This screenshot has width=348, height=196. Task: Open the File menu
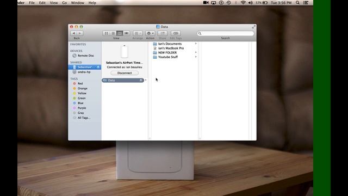pos(32,3)
